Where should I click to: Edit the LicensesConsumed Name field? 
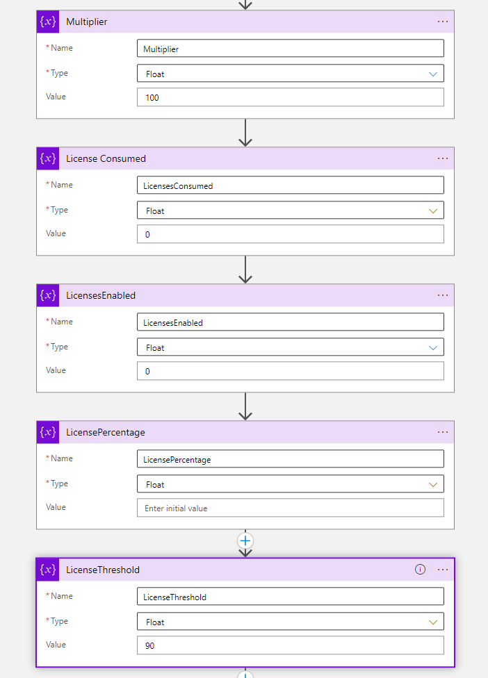click(291, 185)
